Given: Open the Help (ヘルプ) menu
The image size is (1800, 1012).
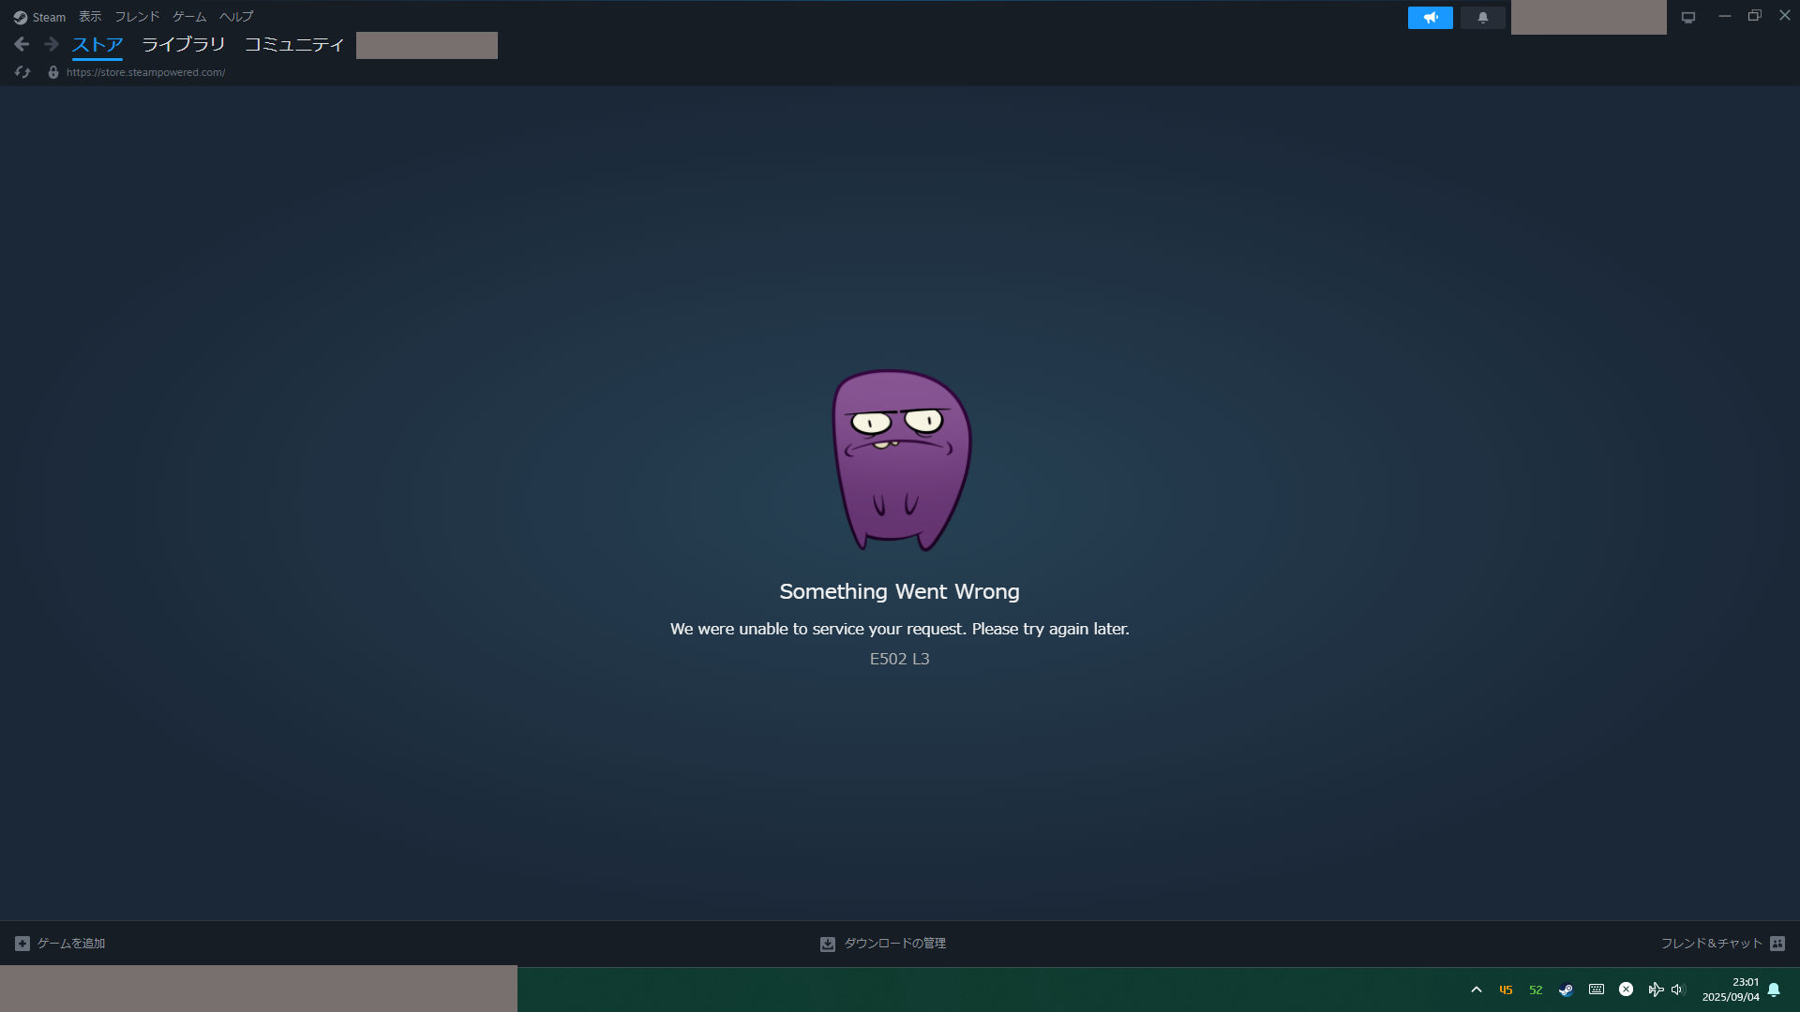Looking at the screenshot, I should click(236, 17).
